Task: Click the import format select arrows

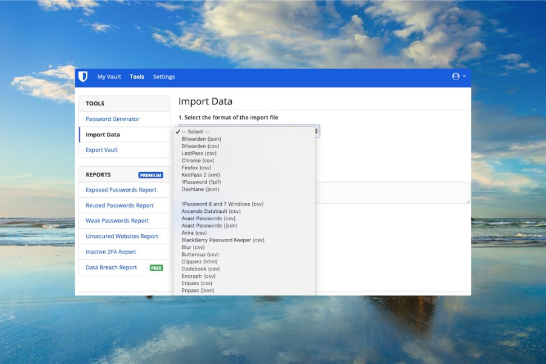Action: tap(316, 131)
